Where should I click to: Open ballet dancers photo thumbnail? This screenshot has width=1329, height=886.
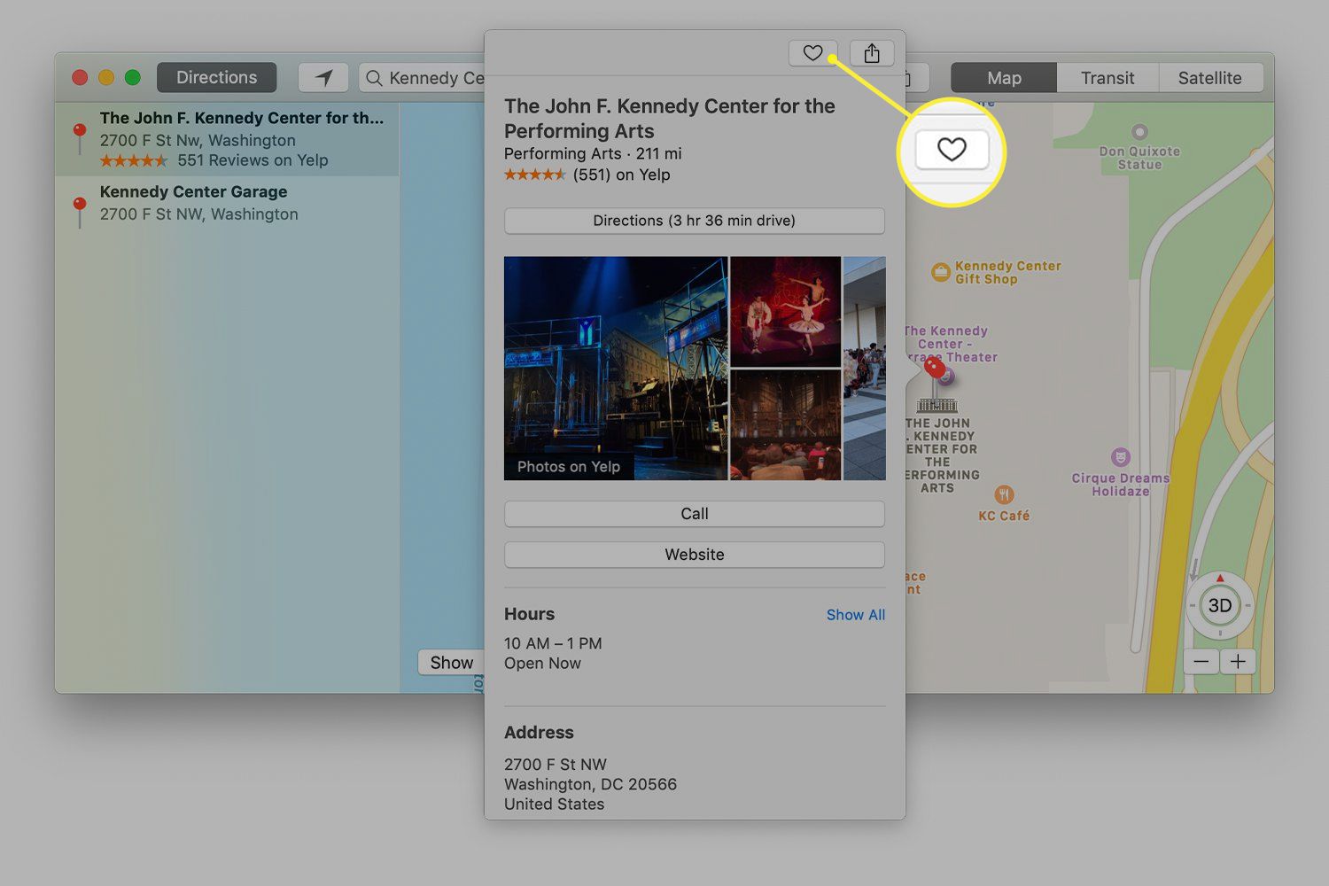(x=786, y=311)
